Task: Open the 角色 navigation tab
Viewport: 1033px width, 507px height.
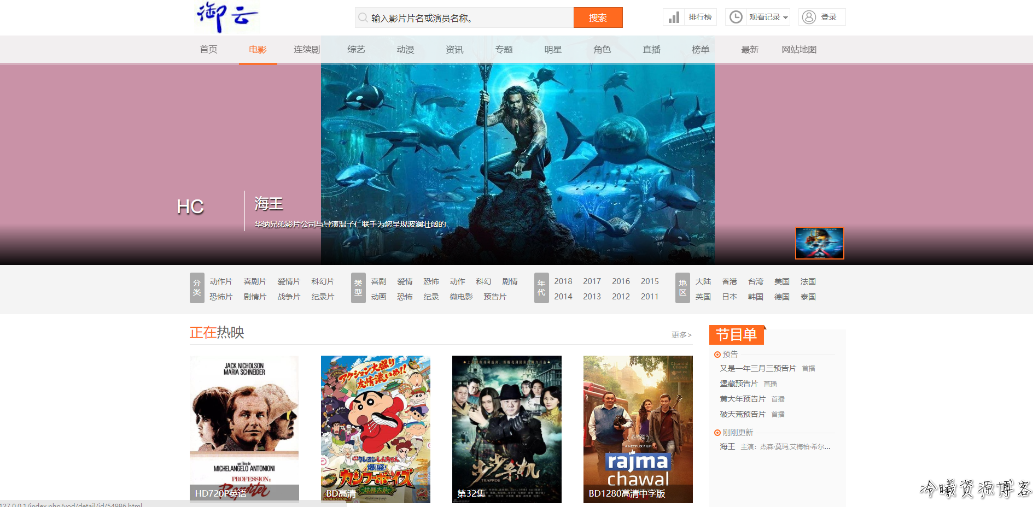Action: pyautogui.click(x=602, y=49)
